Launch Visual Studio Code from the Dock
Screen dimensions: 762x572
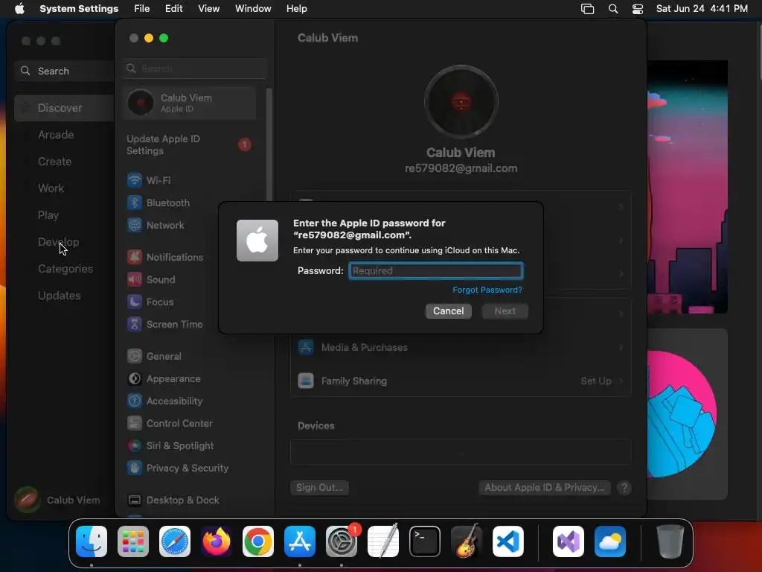coord(508,541)
